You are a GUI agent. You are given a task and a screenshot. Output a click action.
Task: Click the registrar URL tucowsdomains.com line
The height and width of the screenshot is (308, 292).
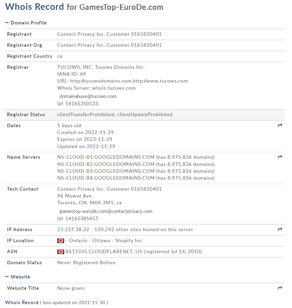[x=123, y=81]
